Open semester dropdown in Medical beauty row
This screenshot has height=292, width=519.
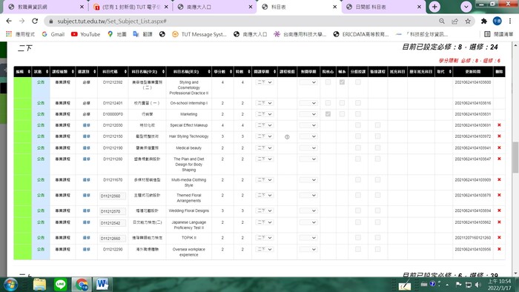click(x=265, y=147)
